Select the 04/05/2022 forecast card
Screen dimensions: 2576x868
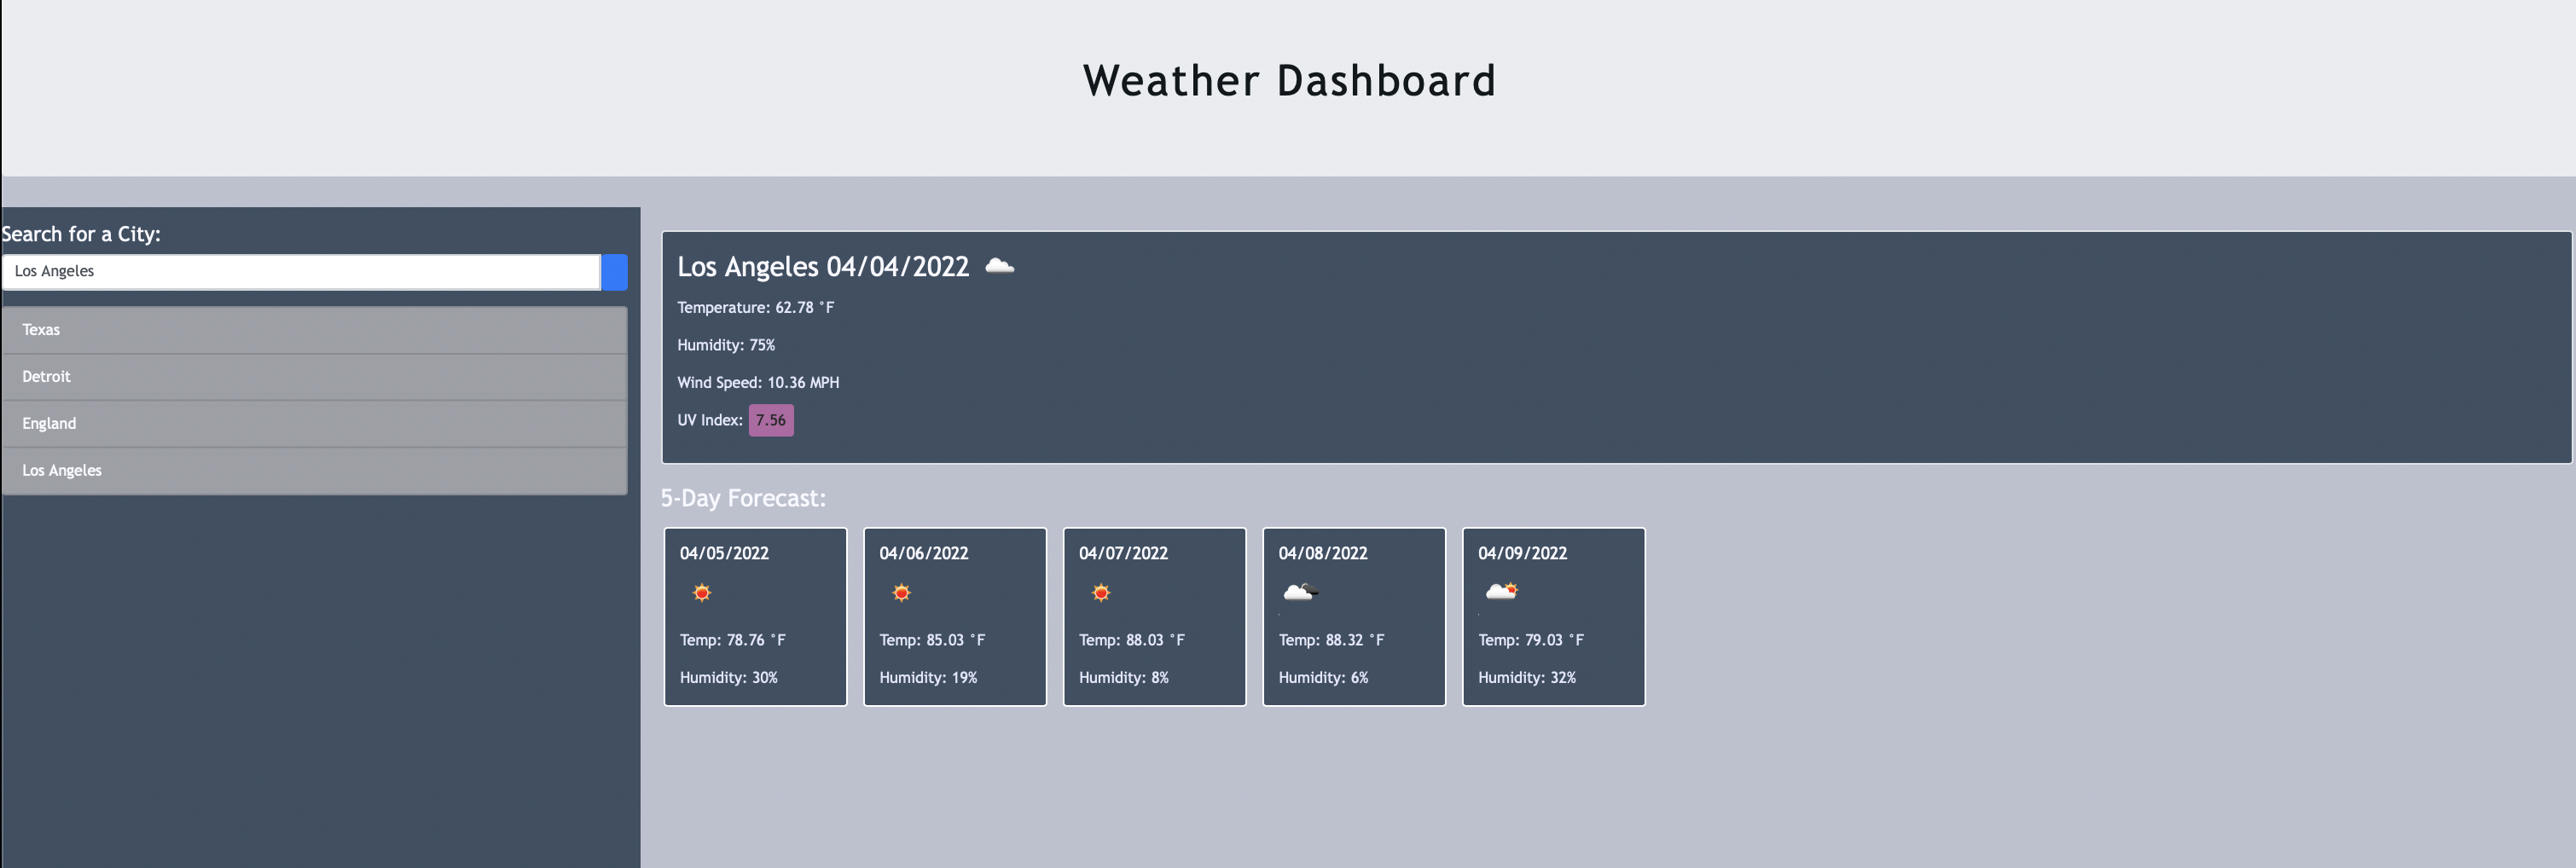coord(755,616)
